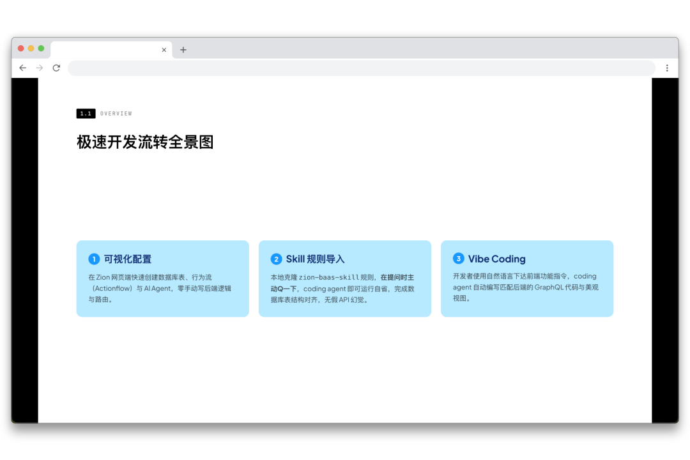
Task: Go forward with the browser forward arrow
Action: tap(40, 68)
